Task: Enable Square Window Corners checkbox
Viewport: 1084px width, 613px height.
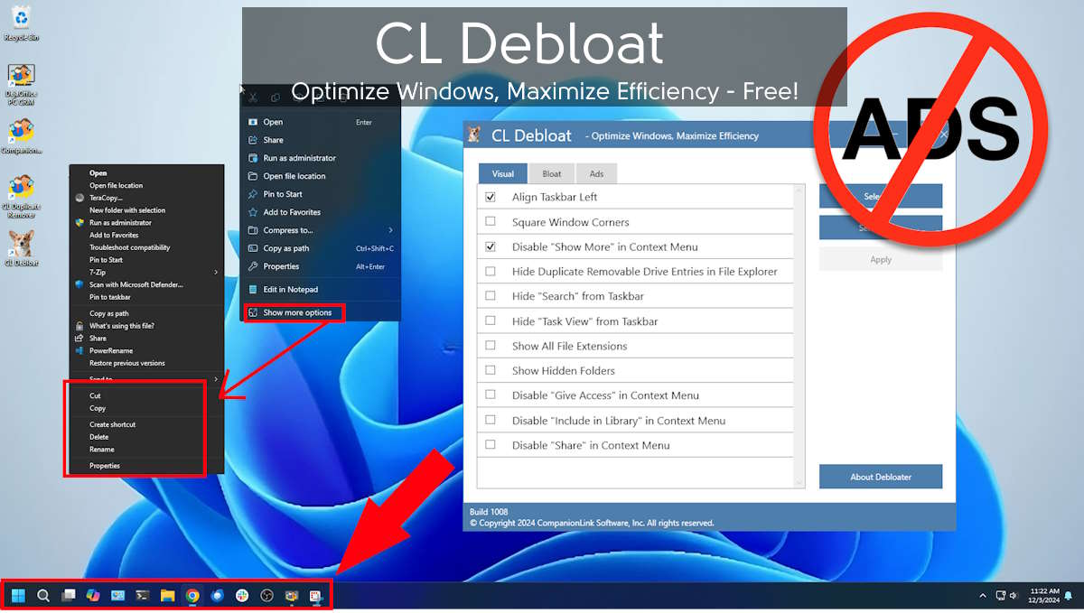Action: pyautogui.click(x=491, y=221)
